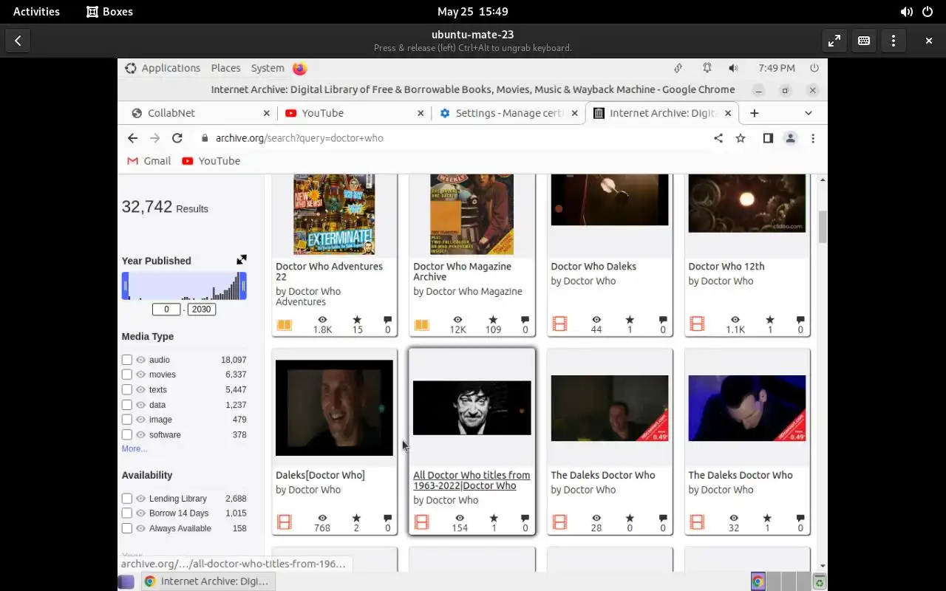Open GNOME Activities overview
Screen dimensions: 946x591
[36, 12]
